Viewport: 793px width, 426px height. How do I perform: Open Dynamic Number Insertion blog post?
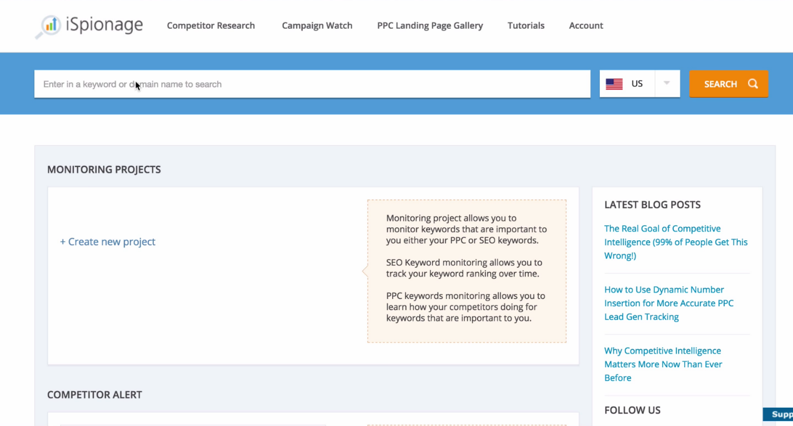[x=669, y=303]
